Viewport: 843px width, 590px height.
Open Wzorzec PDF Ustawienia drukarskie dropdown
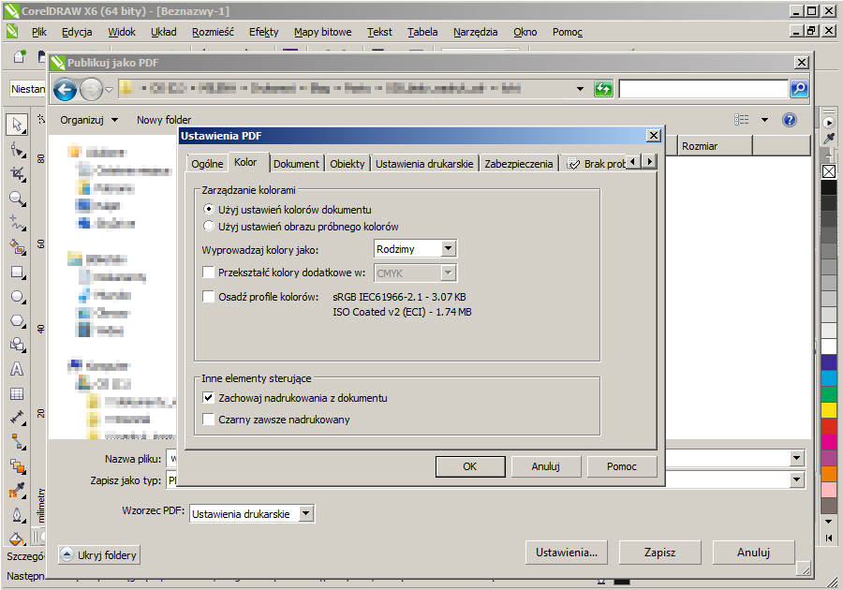click(x=305, y=514)
